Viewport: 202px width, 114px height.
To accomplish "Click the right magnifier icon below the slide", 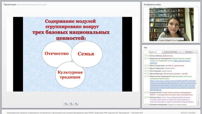I will pyautogui.click(x=76, y=104).
